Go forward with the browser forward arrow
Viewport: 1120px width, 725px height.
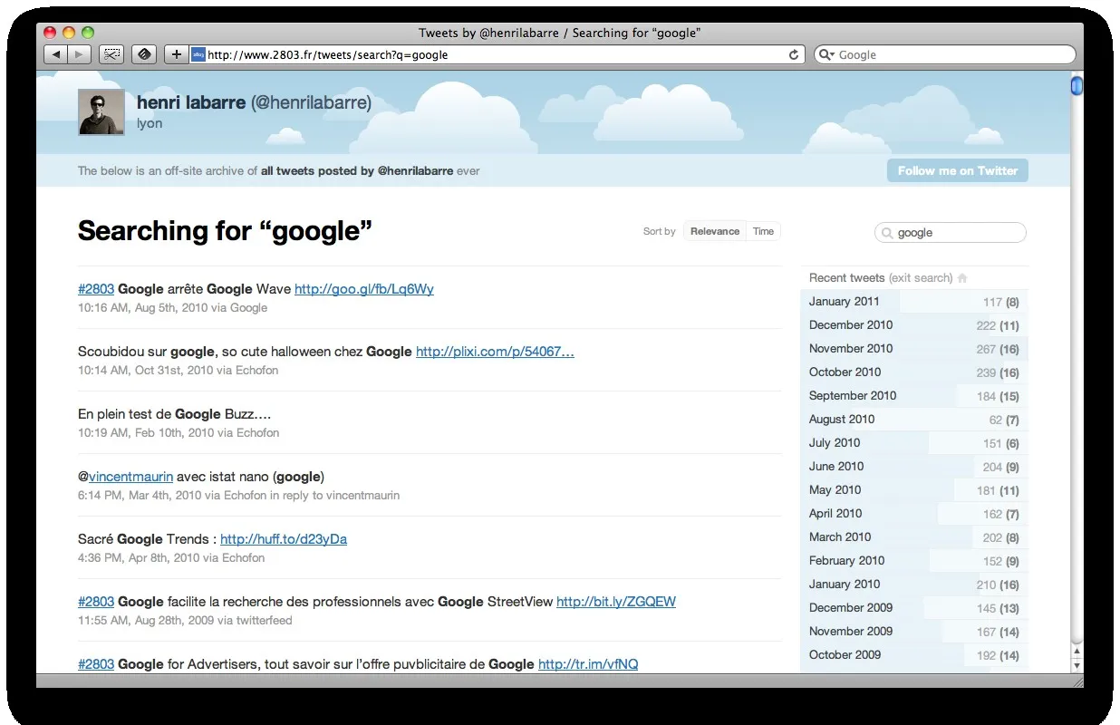point(80,54)
